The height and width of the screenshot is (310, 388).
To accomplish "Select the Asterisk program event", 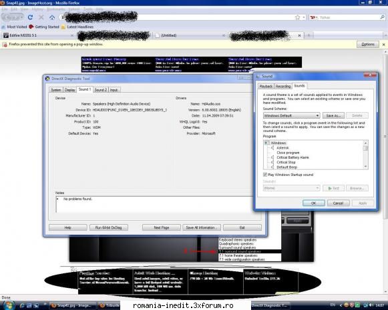I will (x=282, y=148).
